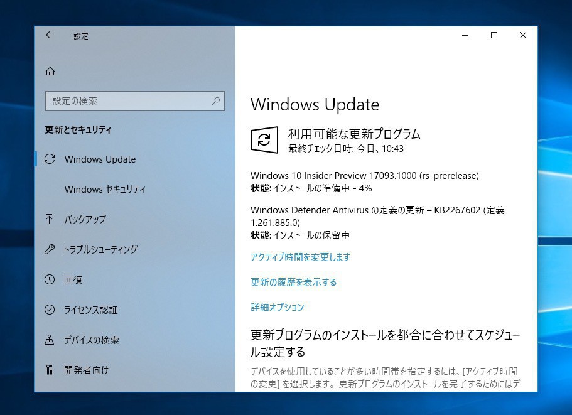Open デバイスの検索 page
Viewport: 572px width, 415px height.
click(x=92, y=340)
